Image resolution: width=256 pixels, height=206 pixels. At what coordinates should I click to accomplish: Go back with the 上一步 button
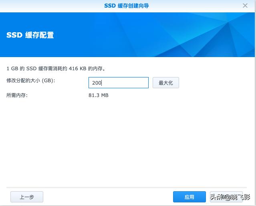pyautogui.click(x=27, y=197)
